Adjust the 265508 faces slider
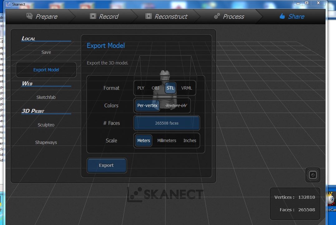The image size is (336, 225). click(x=167, y=123)
